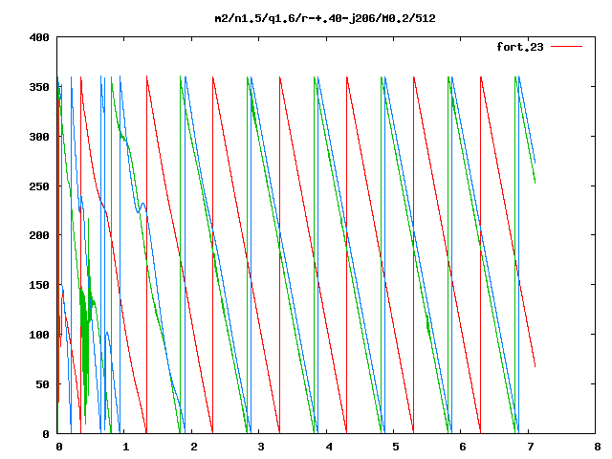Screen dimensions: 612x459
Task: Click y-axis label 250
Action: [x=39, y=186]
